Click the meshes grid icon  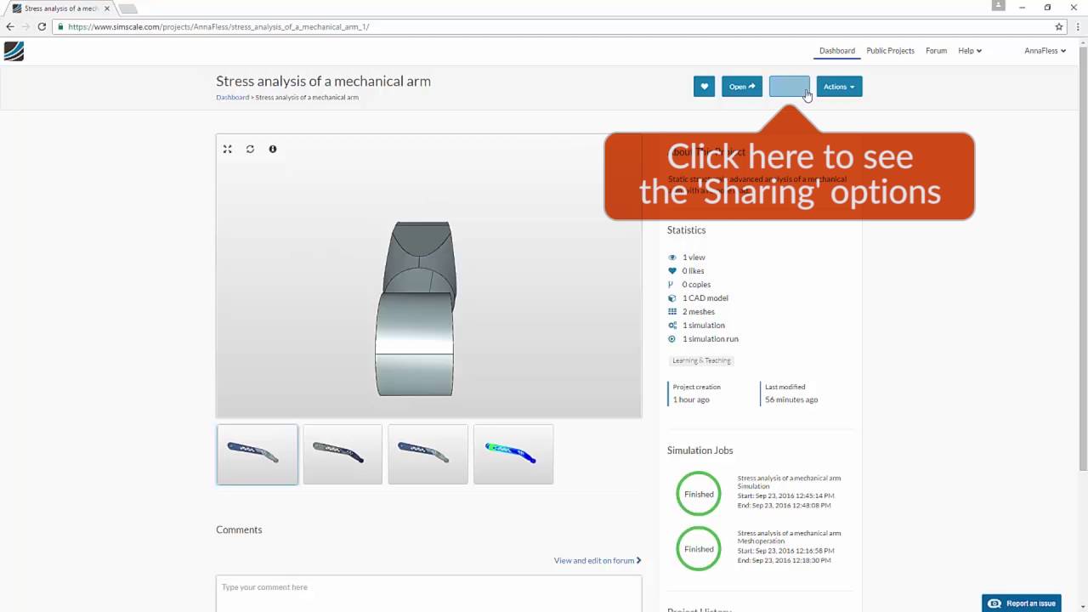(x=672, y=312)
